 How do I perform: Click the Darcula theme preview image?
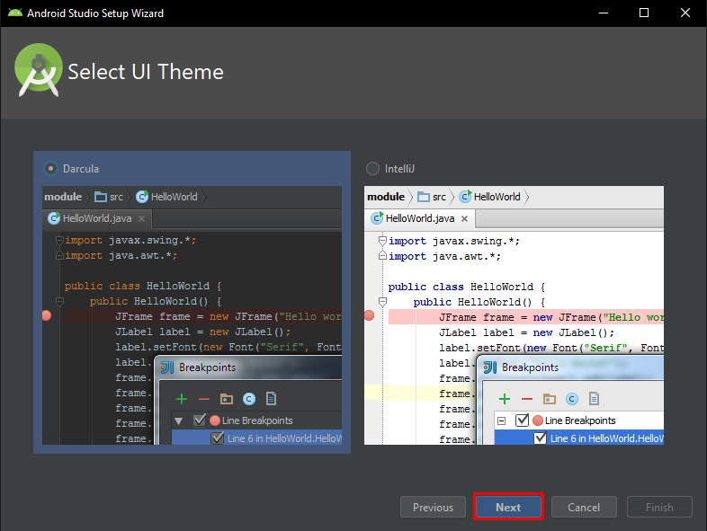192,315
